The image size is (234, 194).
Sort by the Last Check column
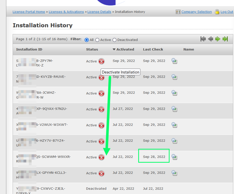click(x=153, y=50)
